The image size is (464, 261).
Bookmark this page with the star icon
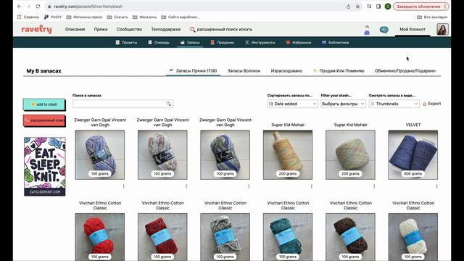(357, 7)
